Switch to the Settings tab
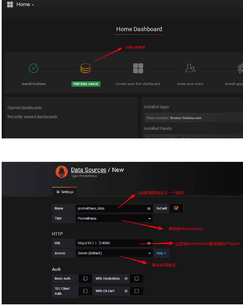The image size is (243, 306). pyautogui.click(x=65, y=192)
